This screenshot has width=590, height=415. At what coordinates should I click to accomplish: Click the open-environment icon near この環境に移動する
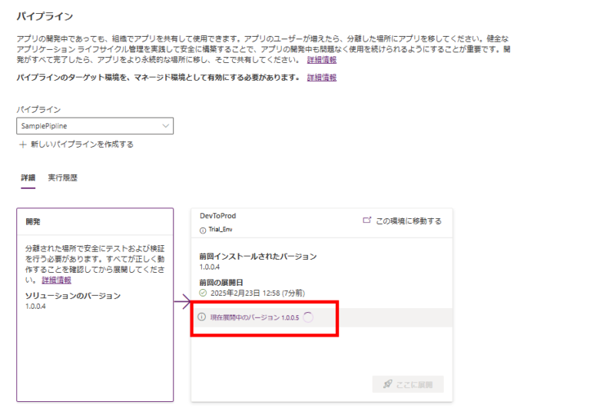click(366, 221)
